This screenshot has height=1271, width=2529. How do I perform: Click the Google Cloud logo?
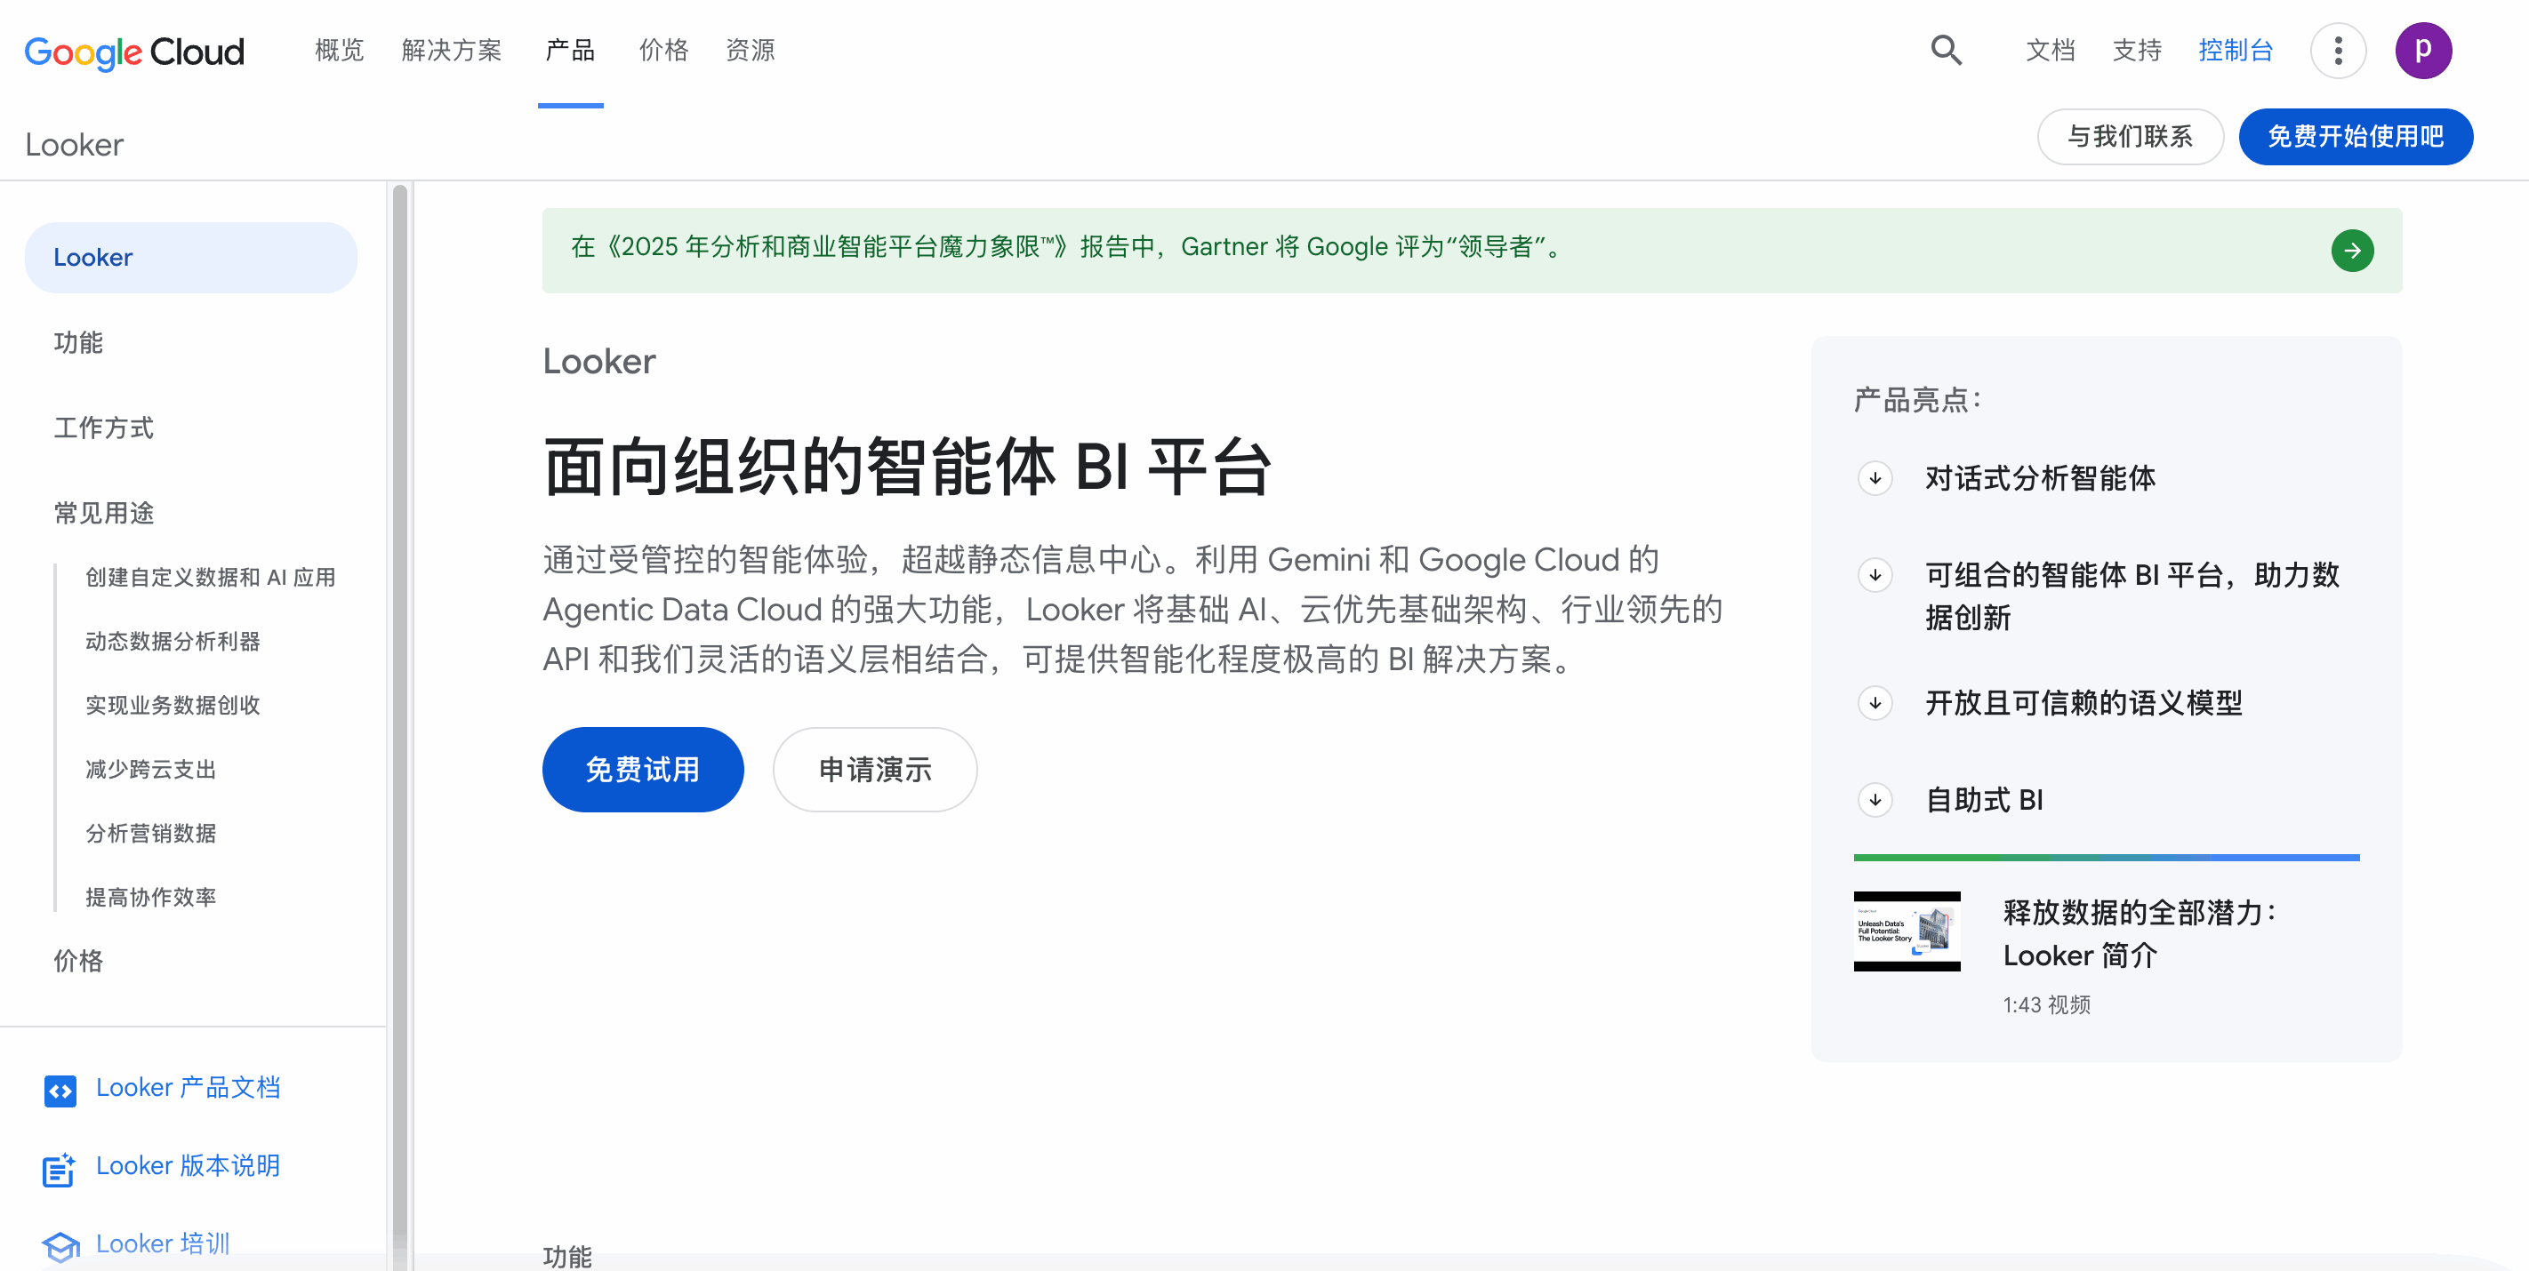pos(134,52)
